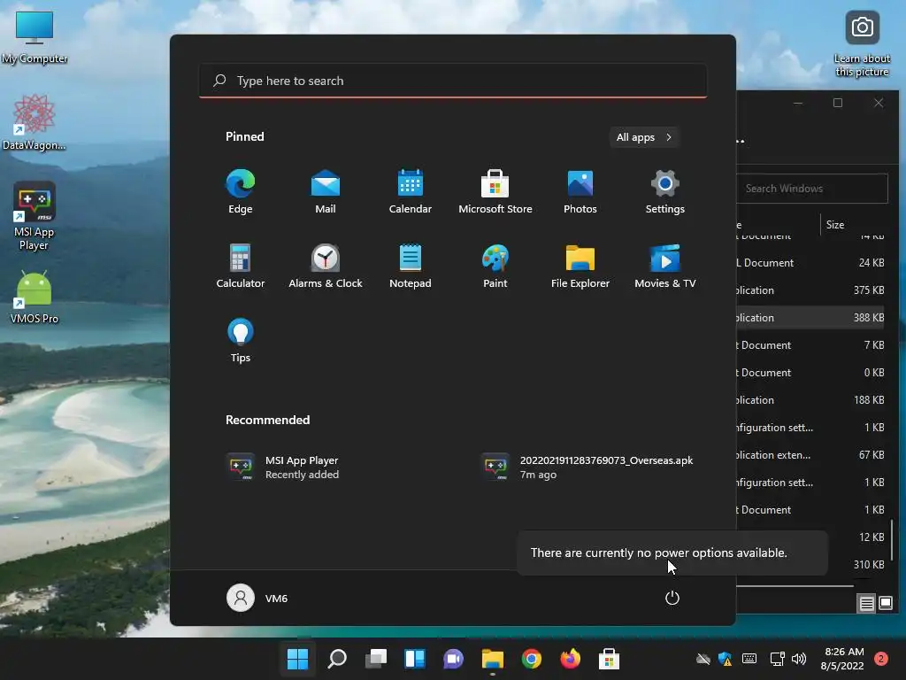Open Microsoft Store from the Pinned section

(495, 191)
